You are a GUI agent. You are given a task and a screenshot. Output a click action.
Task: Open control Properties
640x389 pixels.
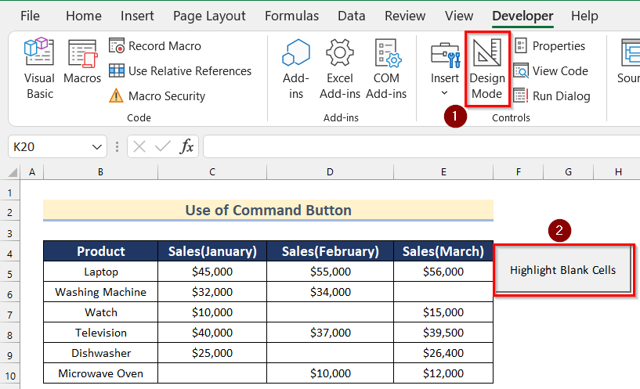click(550, 46)
